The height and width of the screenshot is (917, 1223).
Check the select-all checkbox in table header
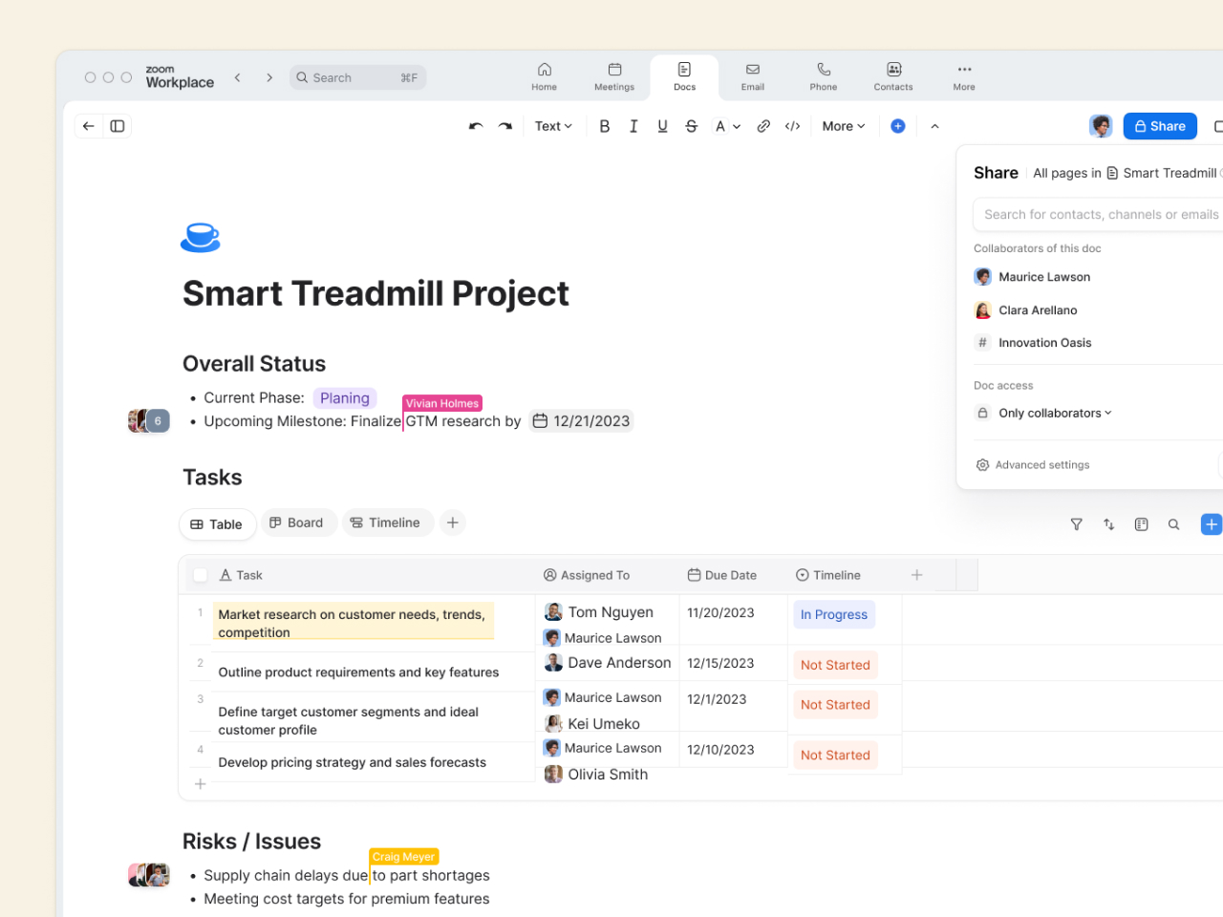click(x=201, y=575)
